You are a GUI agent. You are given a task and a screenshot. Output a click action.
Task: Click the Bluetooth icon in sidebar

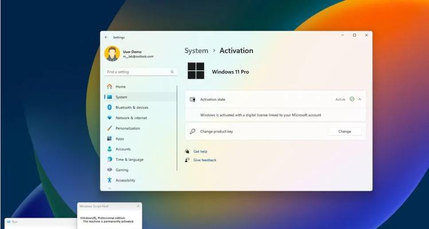110,107
